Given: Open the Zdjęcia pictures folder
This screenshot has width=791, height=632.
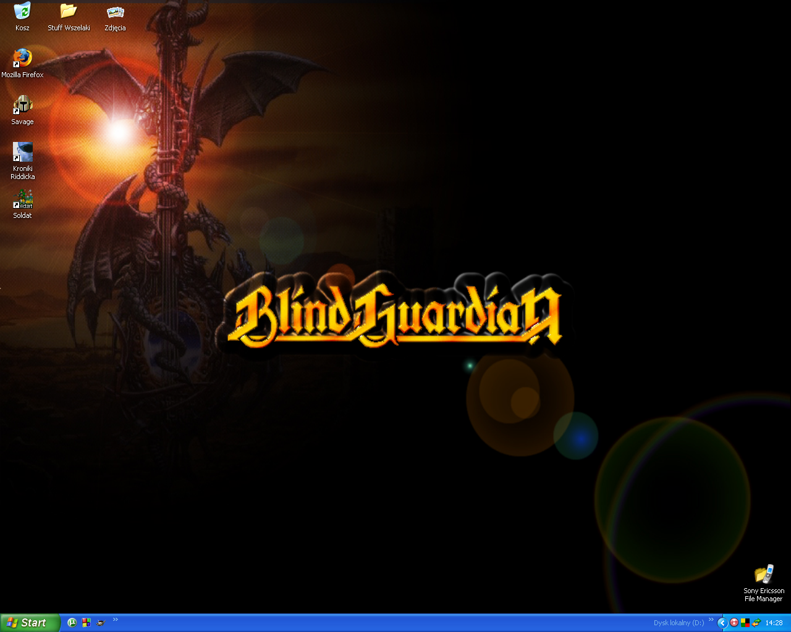Looking at the screenshot, I should click(x=115, y=12).
